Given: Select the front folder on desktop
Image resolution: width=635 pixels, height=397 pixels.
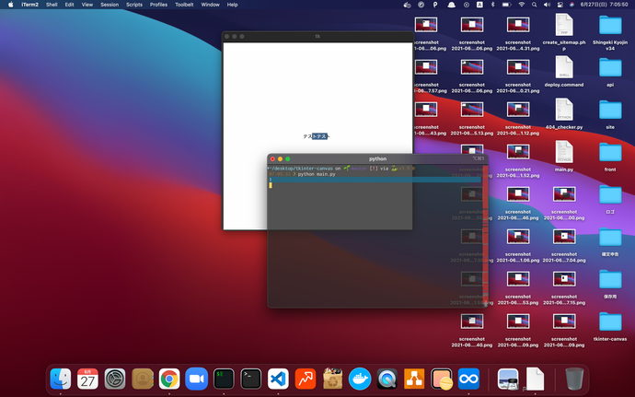Looking at the screenshot, I should point(610,152).
